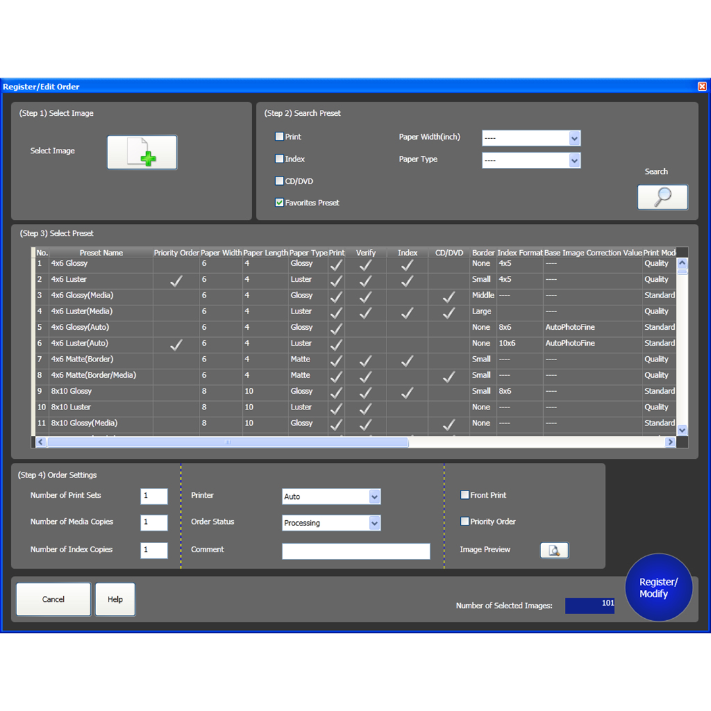Click the table's scroll down arrow
Viewport: 711px width, 711px height.
point(682,430)
